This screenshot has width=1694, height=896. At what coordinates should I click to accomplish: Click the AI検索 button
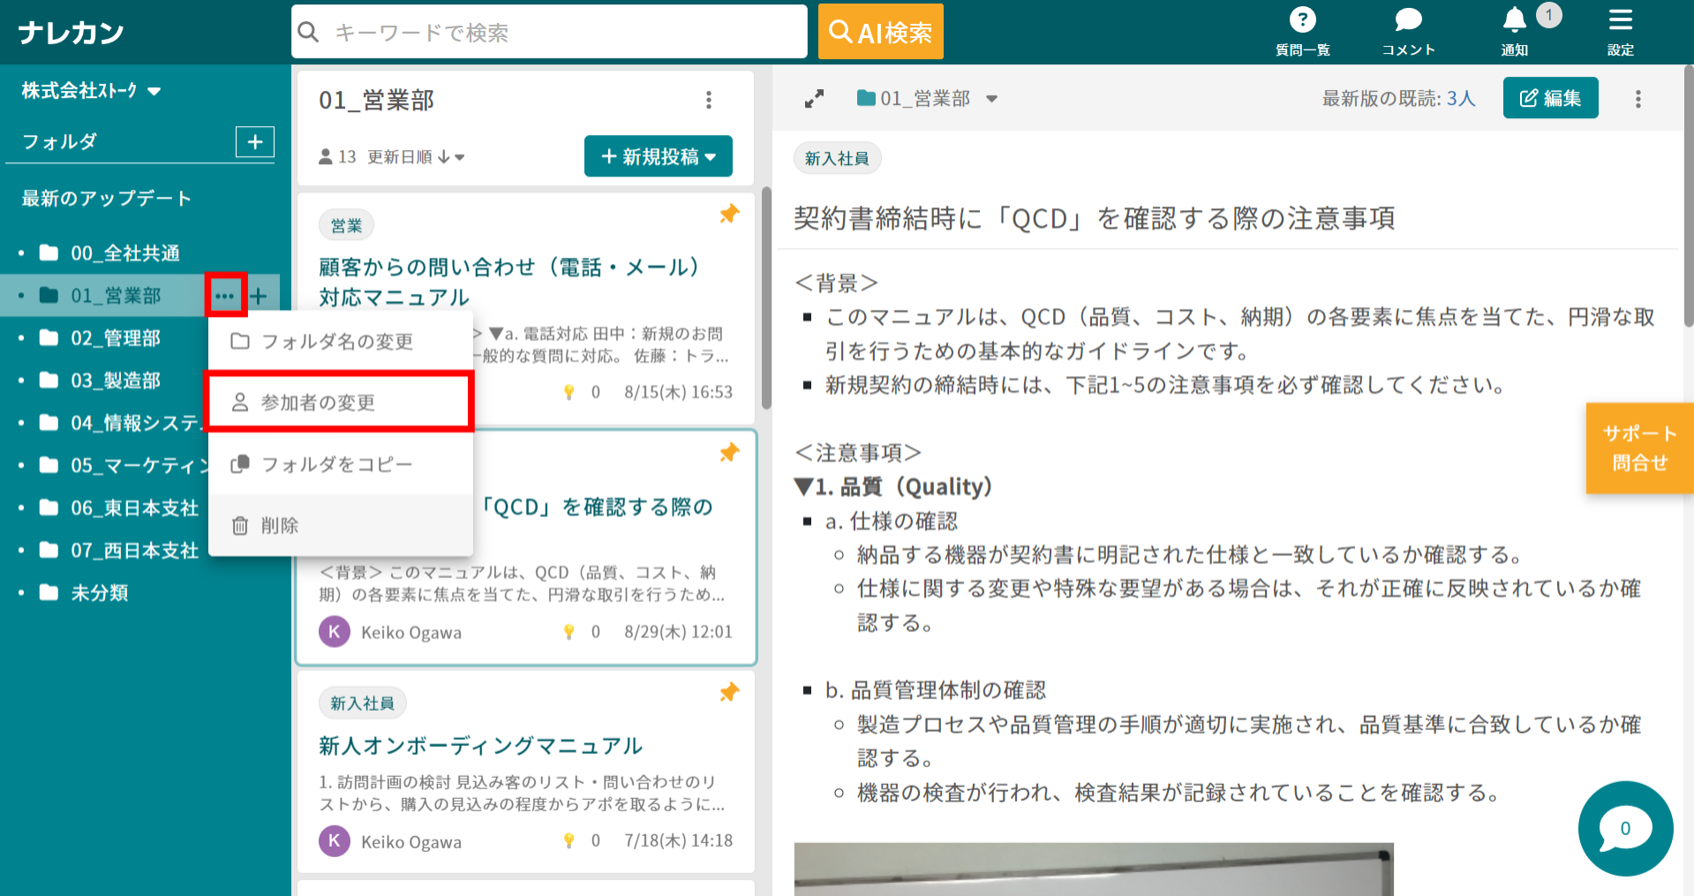(x=880, y=33)
